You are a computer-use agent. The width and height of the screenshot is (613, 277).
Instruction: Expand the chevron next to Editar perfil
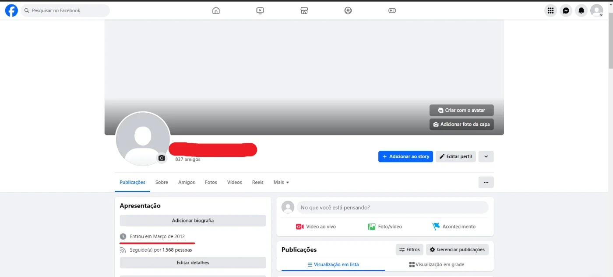click(486, 156)
